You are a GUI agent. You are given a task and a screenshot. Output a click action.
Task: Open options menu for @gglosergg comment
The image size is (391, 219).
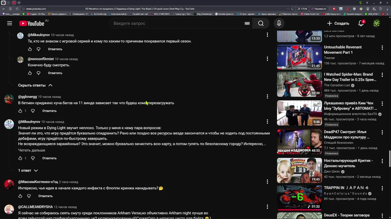267,96
